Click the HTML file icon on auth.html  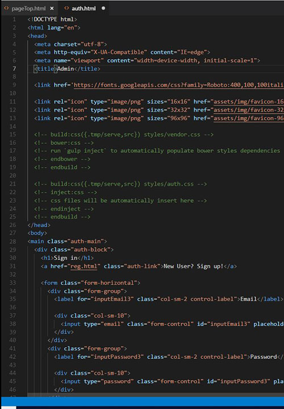(66, 8)
